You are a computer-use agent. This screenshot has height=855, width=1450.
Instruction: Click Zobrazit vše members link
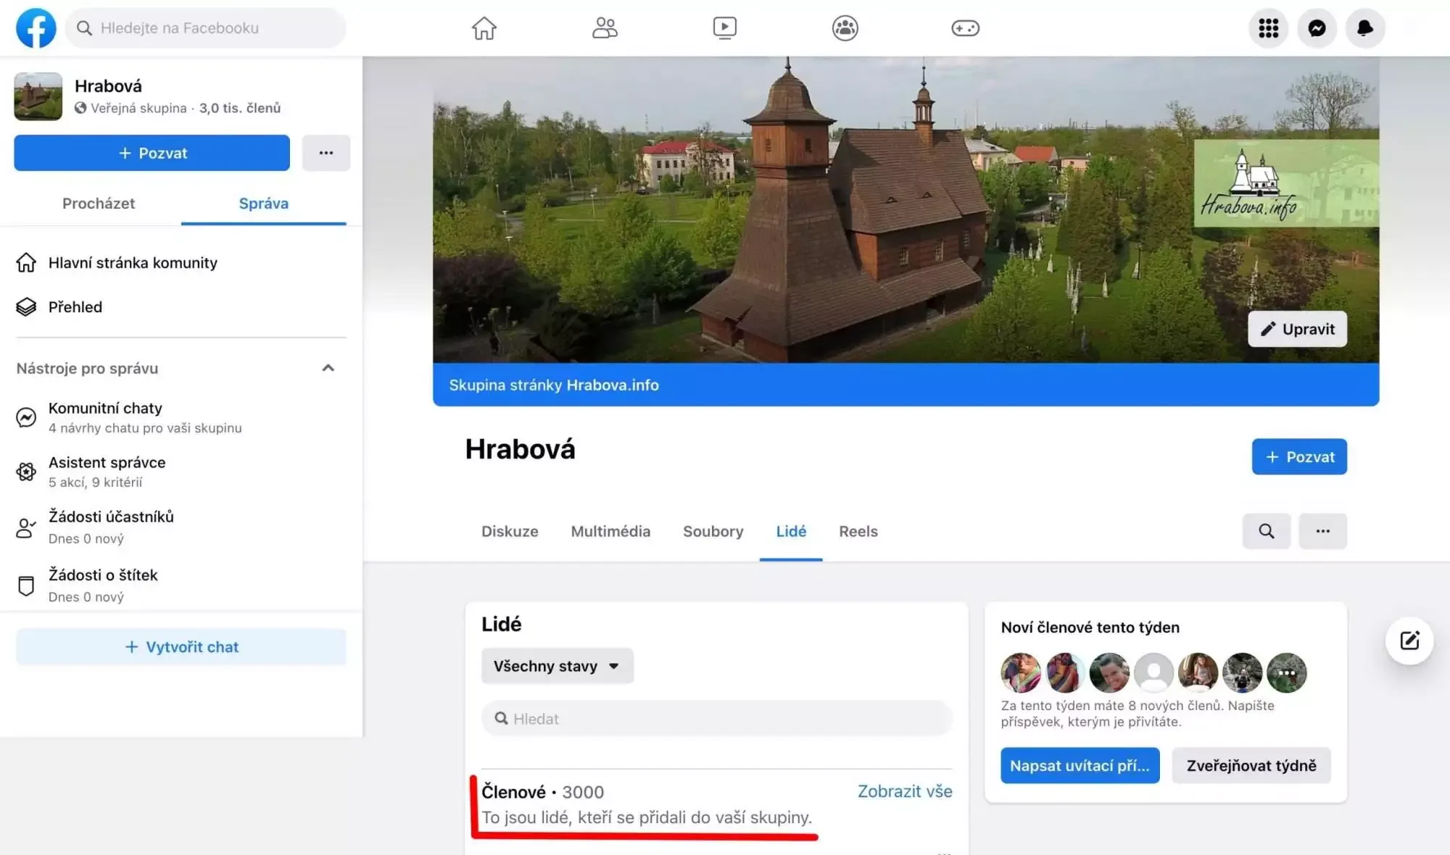coord(904,791)
